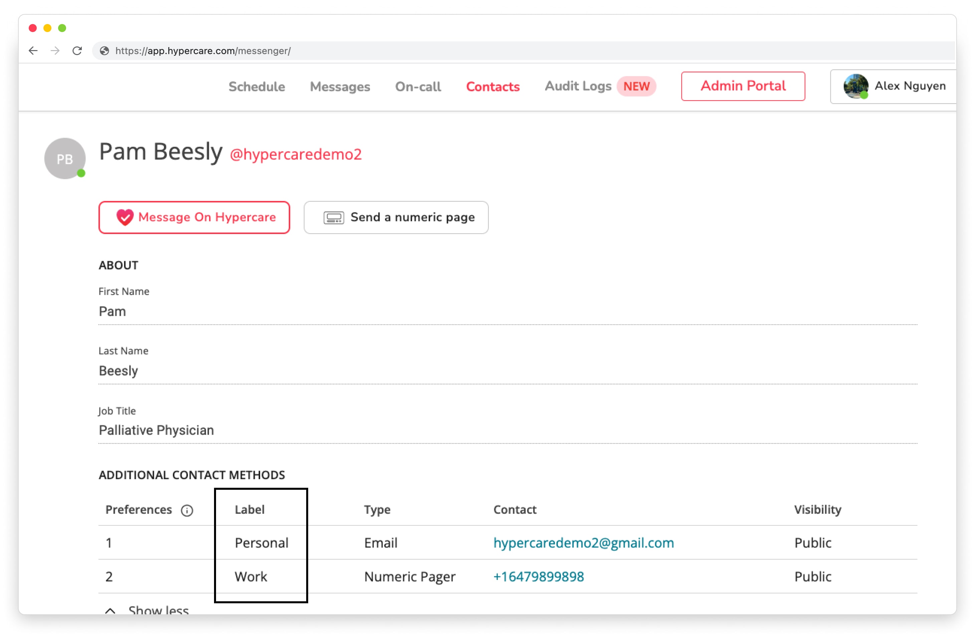Open the Admin Portal

tap(743, 86)
